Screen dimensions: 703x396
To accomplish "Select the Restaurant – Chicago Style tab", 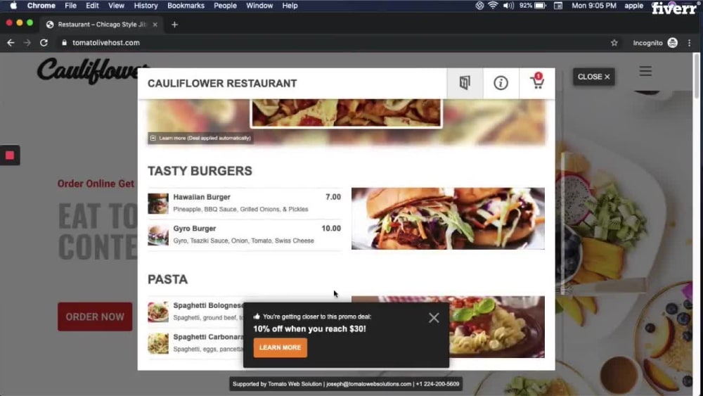I will (x=101, y=25).
